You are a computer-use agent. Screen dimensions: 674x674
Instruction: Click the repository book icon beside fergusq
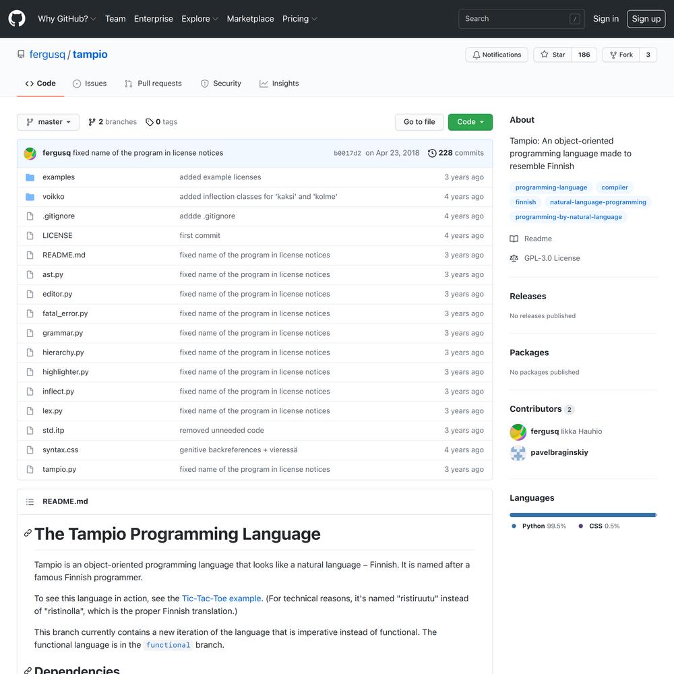pos(21,54)
